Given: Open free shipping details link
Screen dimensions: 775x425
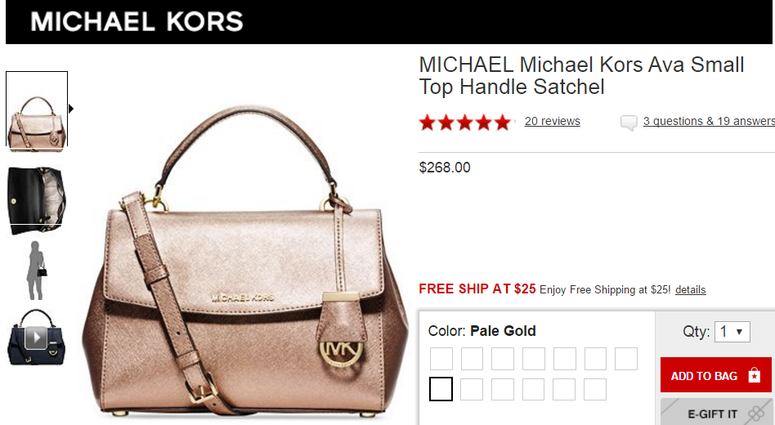Looking at the screenshot, I should (691, 290).
